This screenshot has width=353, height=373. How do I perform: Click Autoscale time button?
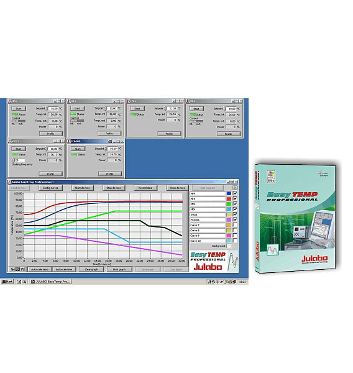click(x=64, y=269)
